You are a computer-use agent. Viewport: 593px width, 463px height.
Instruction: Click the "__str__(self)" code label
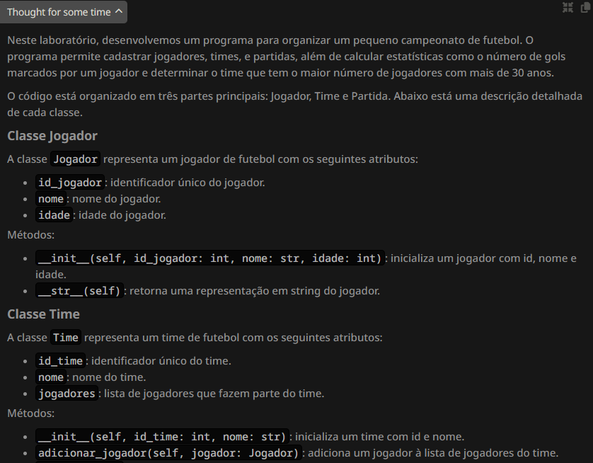click(79, 291)
